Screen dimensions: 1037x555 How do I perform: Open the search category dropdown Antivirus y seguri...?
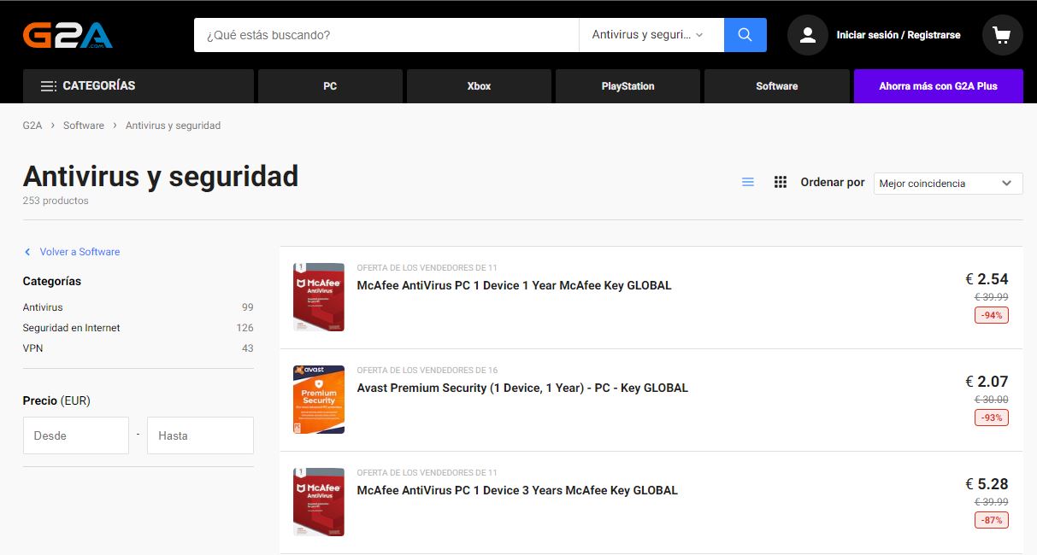point(651,35)
